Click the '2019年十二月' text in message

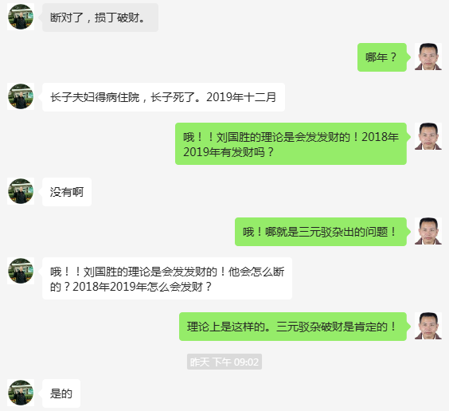click(x=241, y=97)
